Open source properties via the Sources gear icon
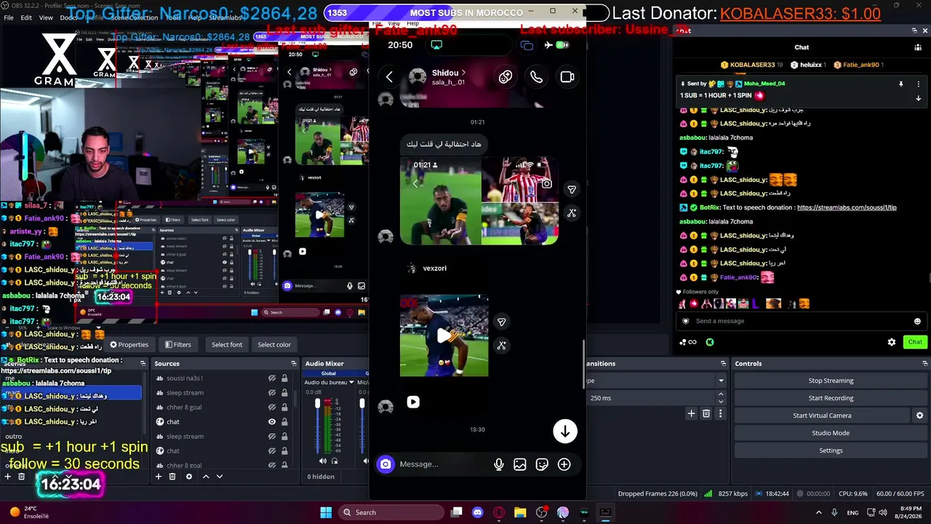931x524 pixels. point(189,477)
